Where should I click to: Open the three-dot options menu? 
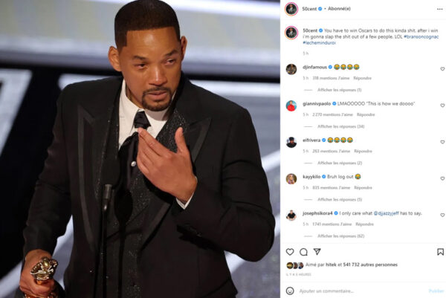pyautogui.click(x=439, y=9)
